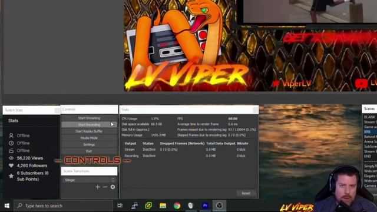Open Task View on the taskbar
The height and width of the screenshot is (212, 377).
(120, 206)
